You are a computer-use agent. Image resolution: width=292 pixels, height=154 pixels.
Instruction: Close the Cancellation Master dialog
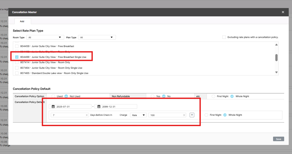pos(283,12)
